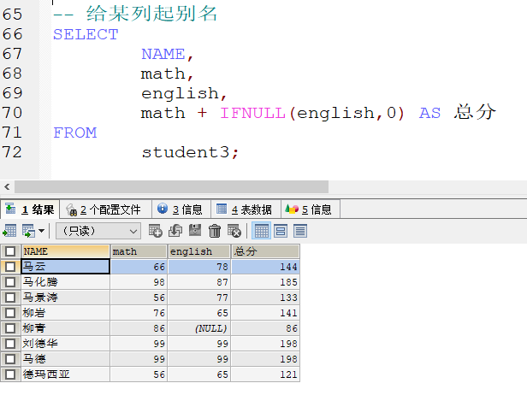
Task: Check the checkbox for row 柳青
Action: (10, 328)
